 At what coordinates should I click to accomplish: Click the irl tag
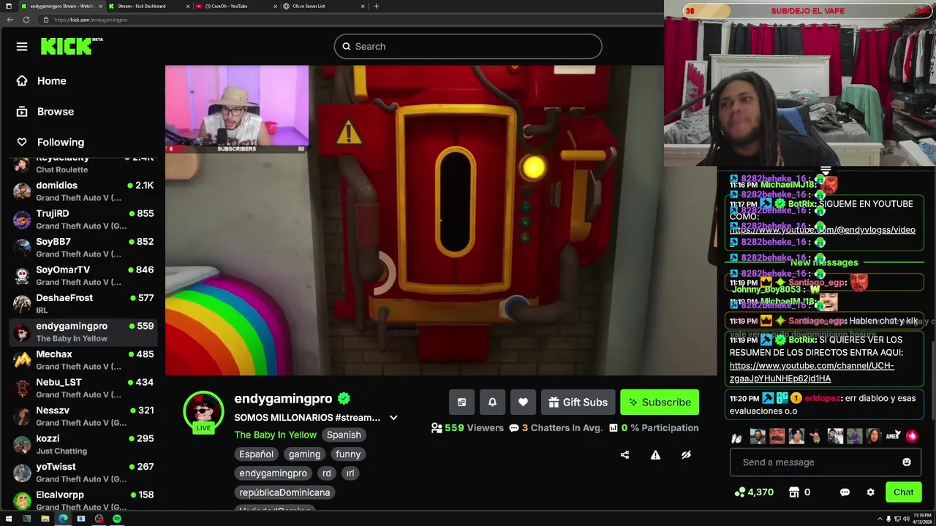pyautogui.click(x=350, y=473)
